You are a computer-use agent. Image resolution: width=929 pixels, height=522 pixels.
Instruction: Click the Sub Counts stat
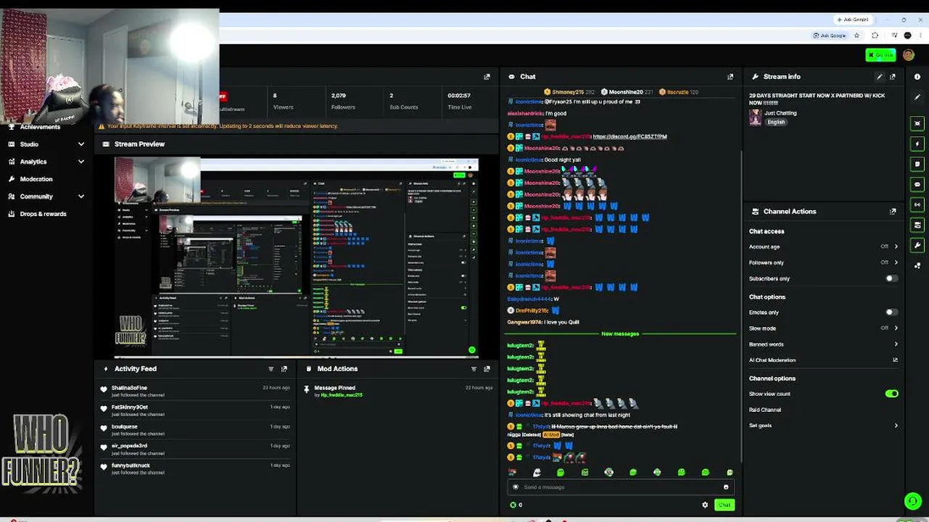coord(403,101)
